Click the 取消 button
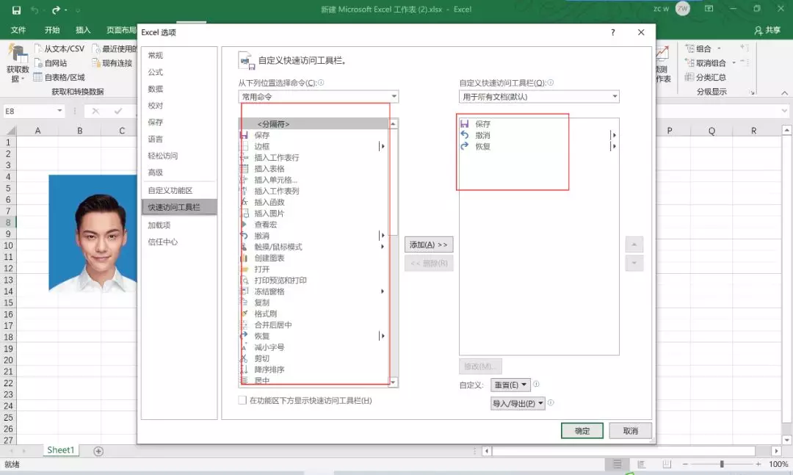This screenshot has height=475, width=793. [630, 431]
